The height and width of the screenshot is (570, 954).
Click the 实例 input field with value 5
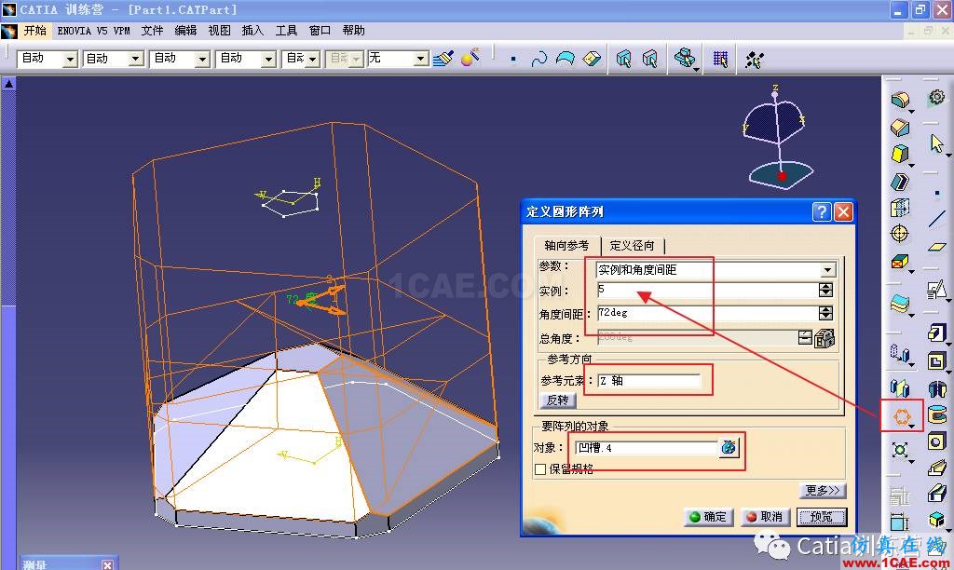[x=707, y=291]
